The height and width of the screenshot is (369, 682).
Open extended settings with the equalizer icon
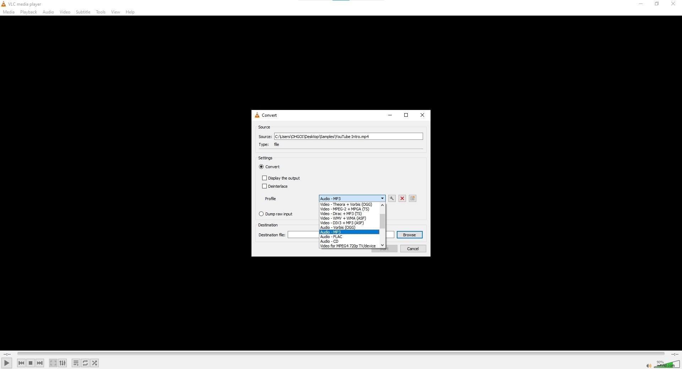click(x=63, y=363)
